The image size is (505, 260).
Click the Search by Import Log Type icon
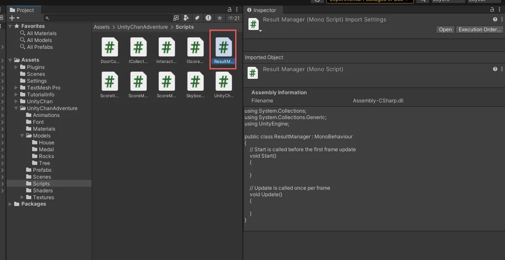[208, 18]
